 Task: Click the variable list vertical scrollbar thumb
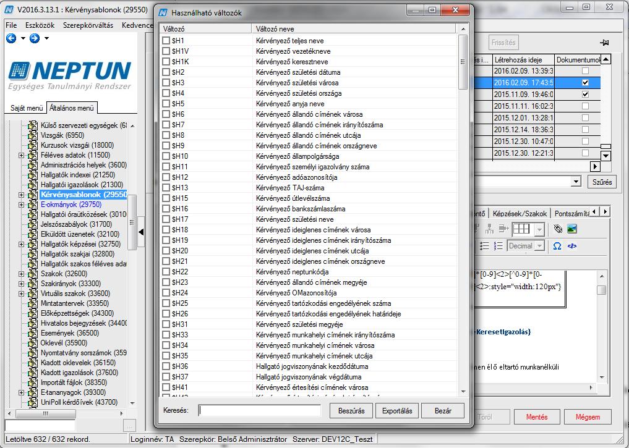coord(463,62)
